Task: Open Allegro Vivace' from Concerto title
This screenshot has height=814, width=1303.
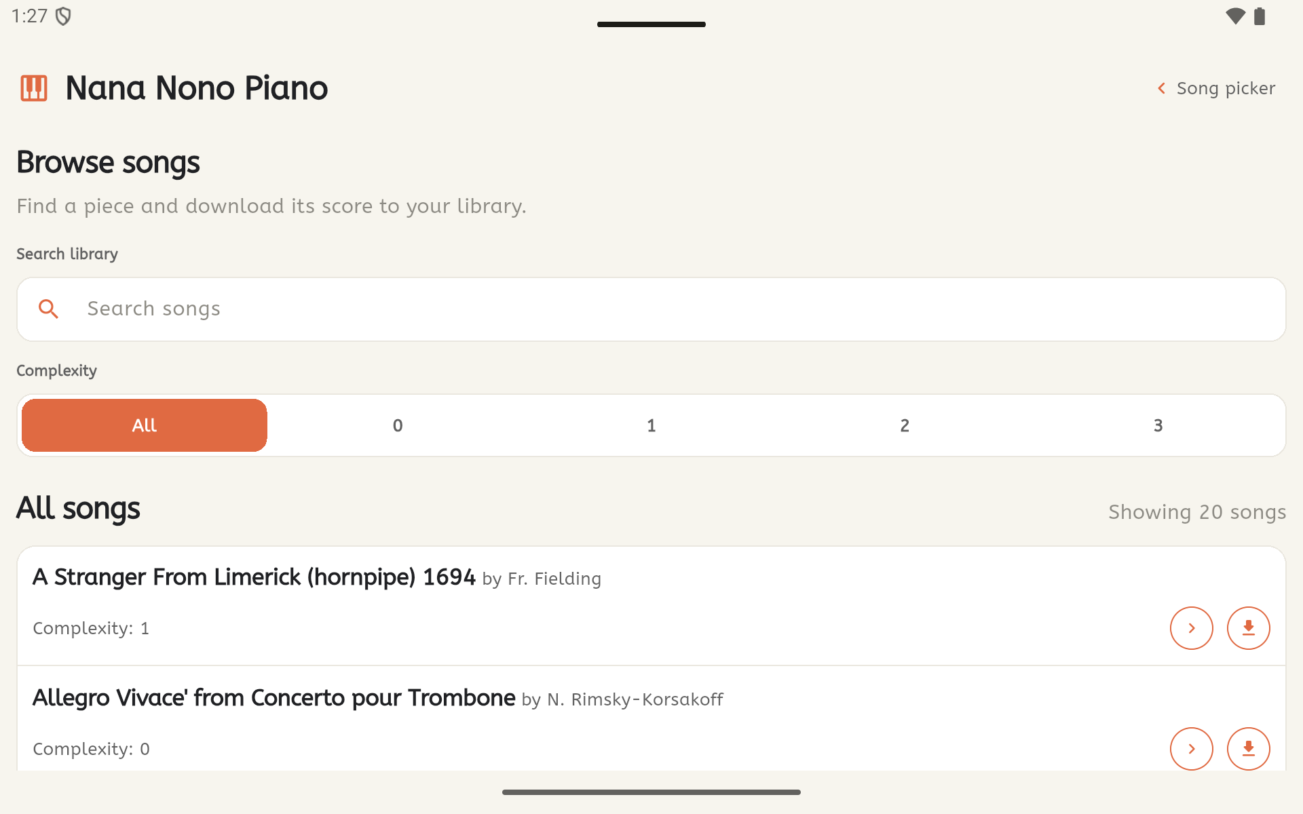Action: click(274, 698)
